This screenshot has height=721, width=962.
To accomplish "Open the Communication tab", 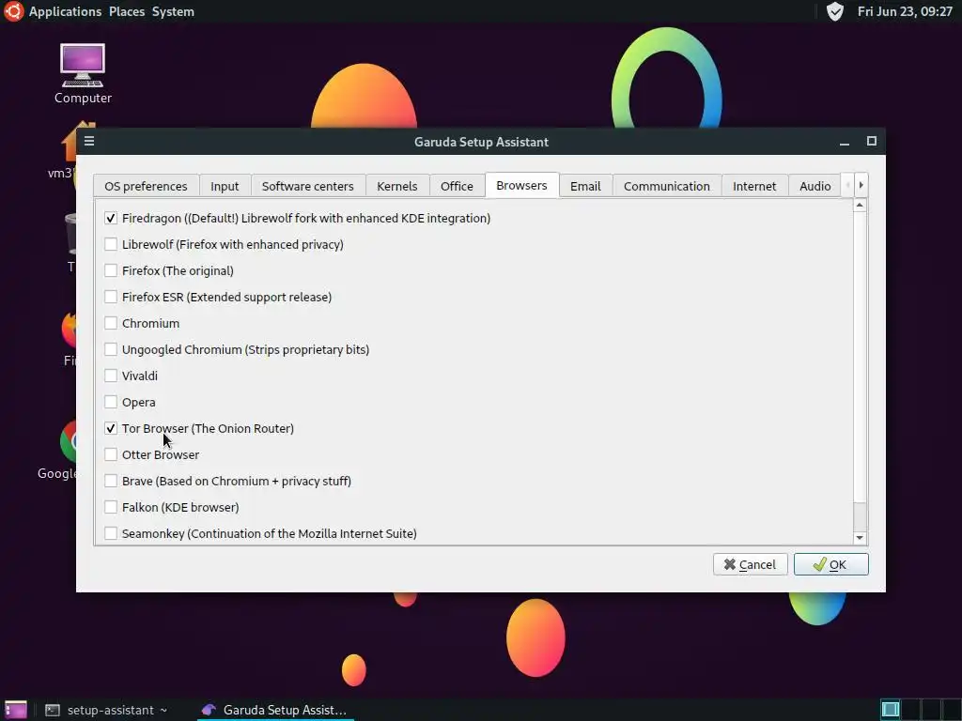I will pos(667,186).
